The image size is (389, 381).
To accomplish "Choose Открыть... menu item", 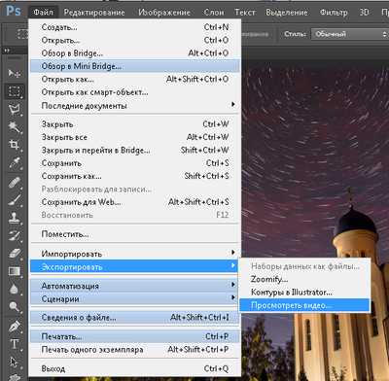I will [135, 40].
